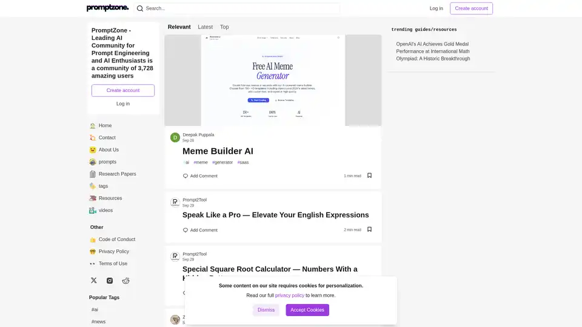Open the privacy policy link in banner
This screenshot has height=327, width=582.
point(290,296)
